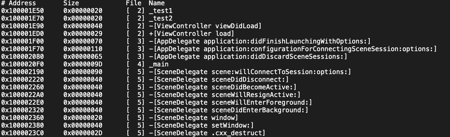
Task: Select the didDiscardSceneSessions: method entry
Action: pyautogui.click(x=248, y=57)
